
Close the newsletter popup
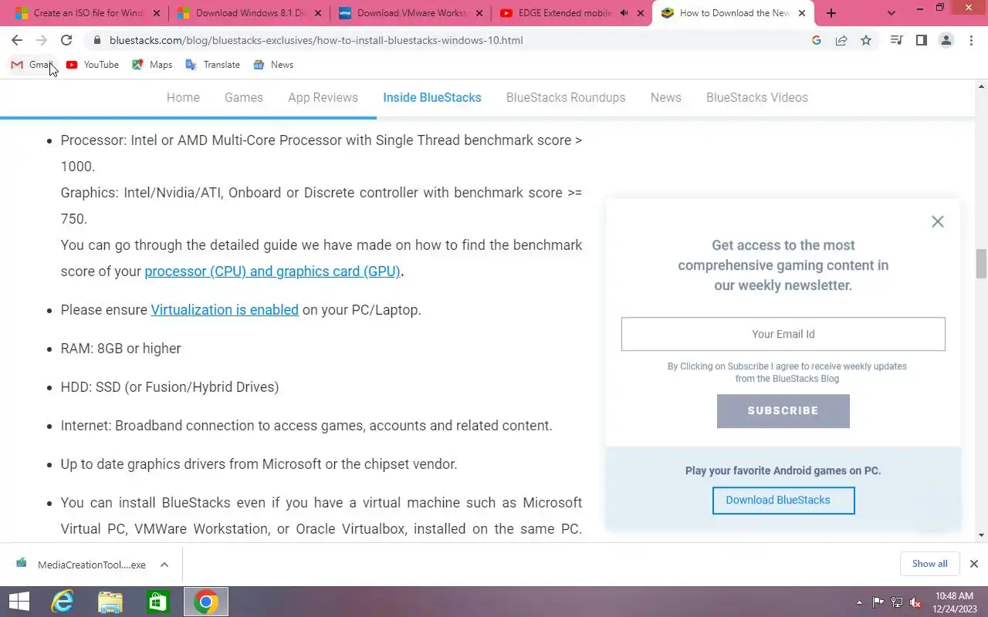[938, 221]
